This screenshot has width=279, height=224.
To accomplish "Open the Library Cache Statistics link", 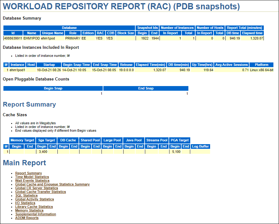I will tap(34, 207).
